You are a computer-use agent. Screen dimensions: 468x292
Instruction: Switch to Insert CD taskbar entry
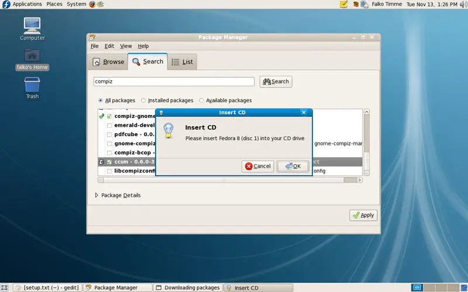click(x=259, y=287)
